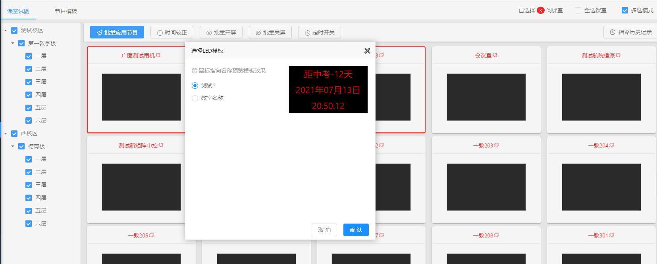Click the edit icon beside 一教205
Screen dimensions: 657x264
151,235
